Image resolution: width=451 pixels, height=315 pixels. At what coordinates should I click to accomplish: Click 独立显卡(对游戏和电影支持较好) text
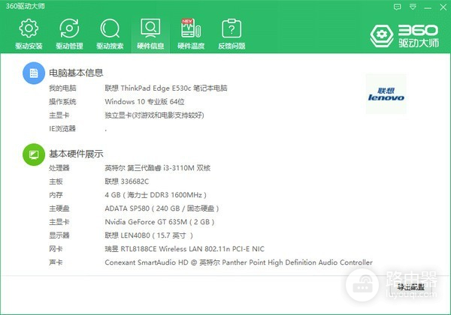(x=154, y=115)
